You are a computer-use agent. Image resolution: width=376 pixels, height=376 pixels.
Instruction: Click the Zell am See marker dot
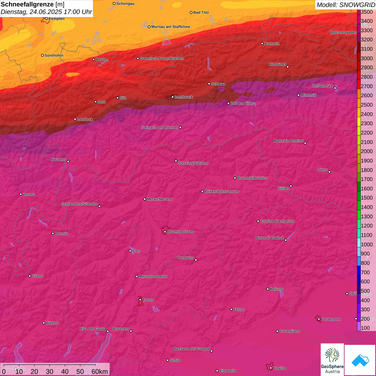coord(335,88)
